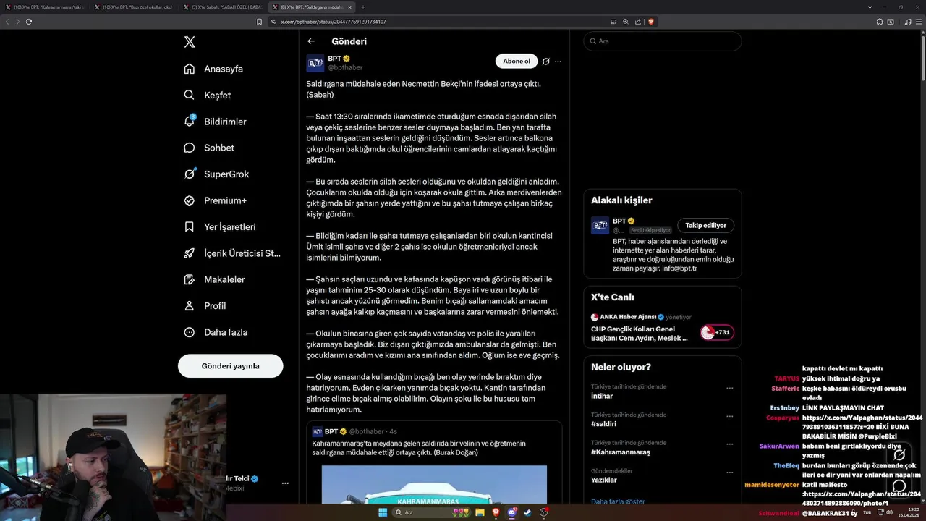
Task: Open Steam from the taskbar
Action: 527,512
